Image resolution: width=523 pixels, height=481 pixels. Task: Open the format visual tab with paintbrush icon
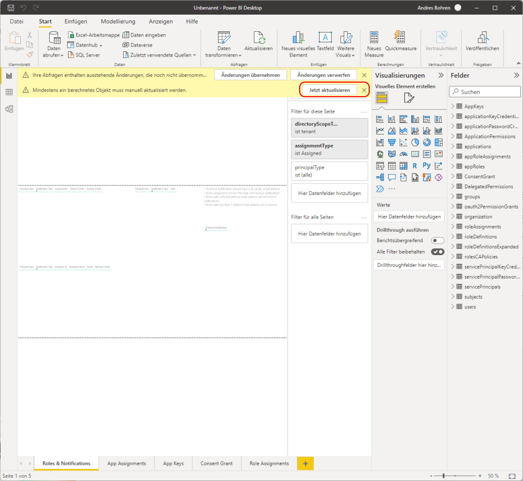pyautogui.click(x=409, y=98)
